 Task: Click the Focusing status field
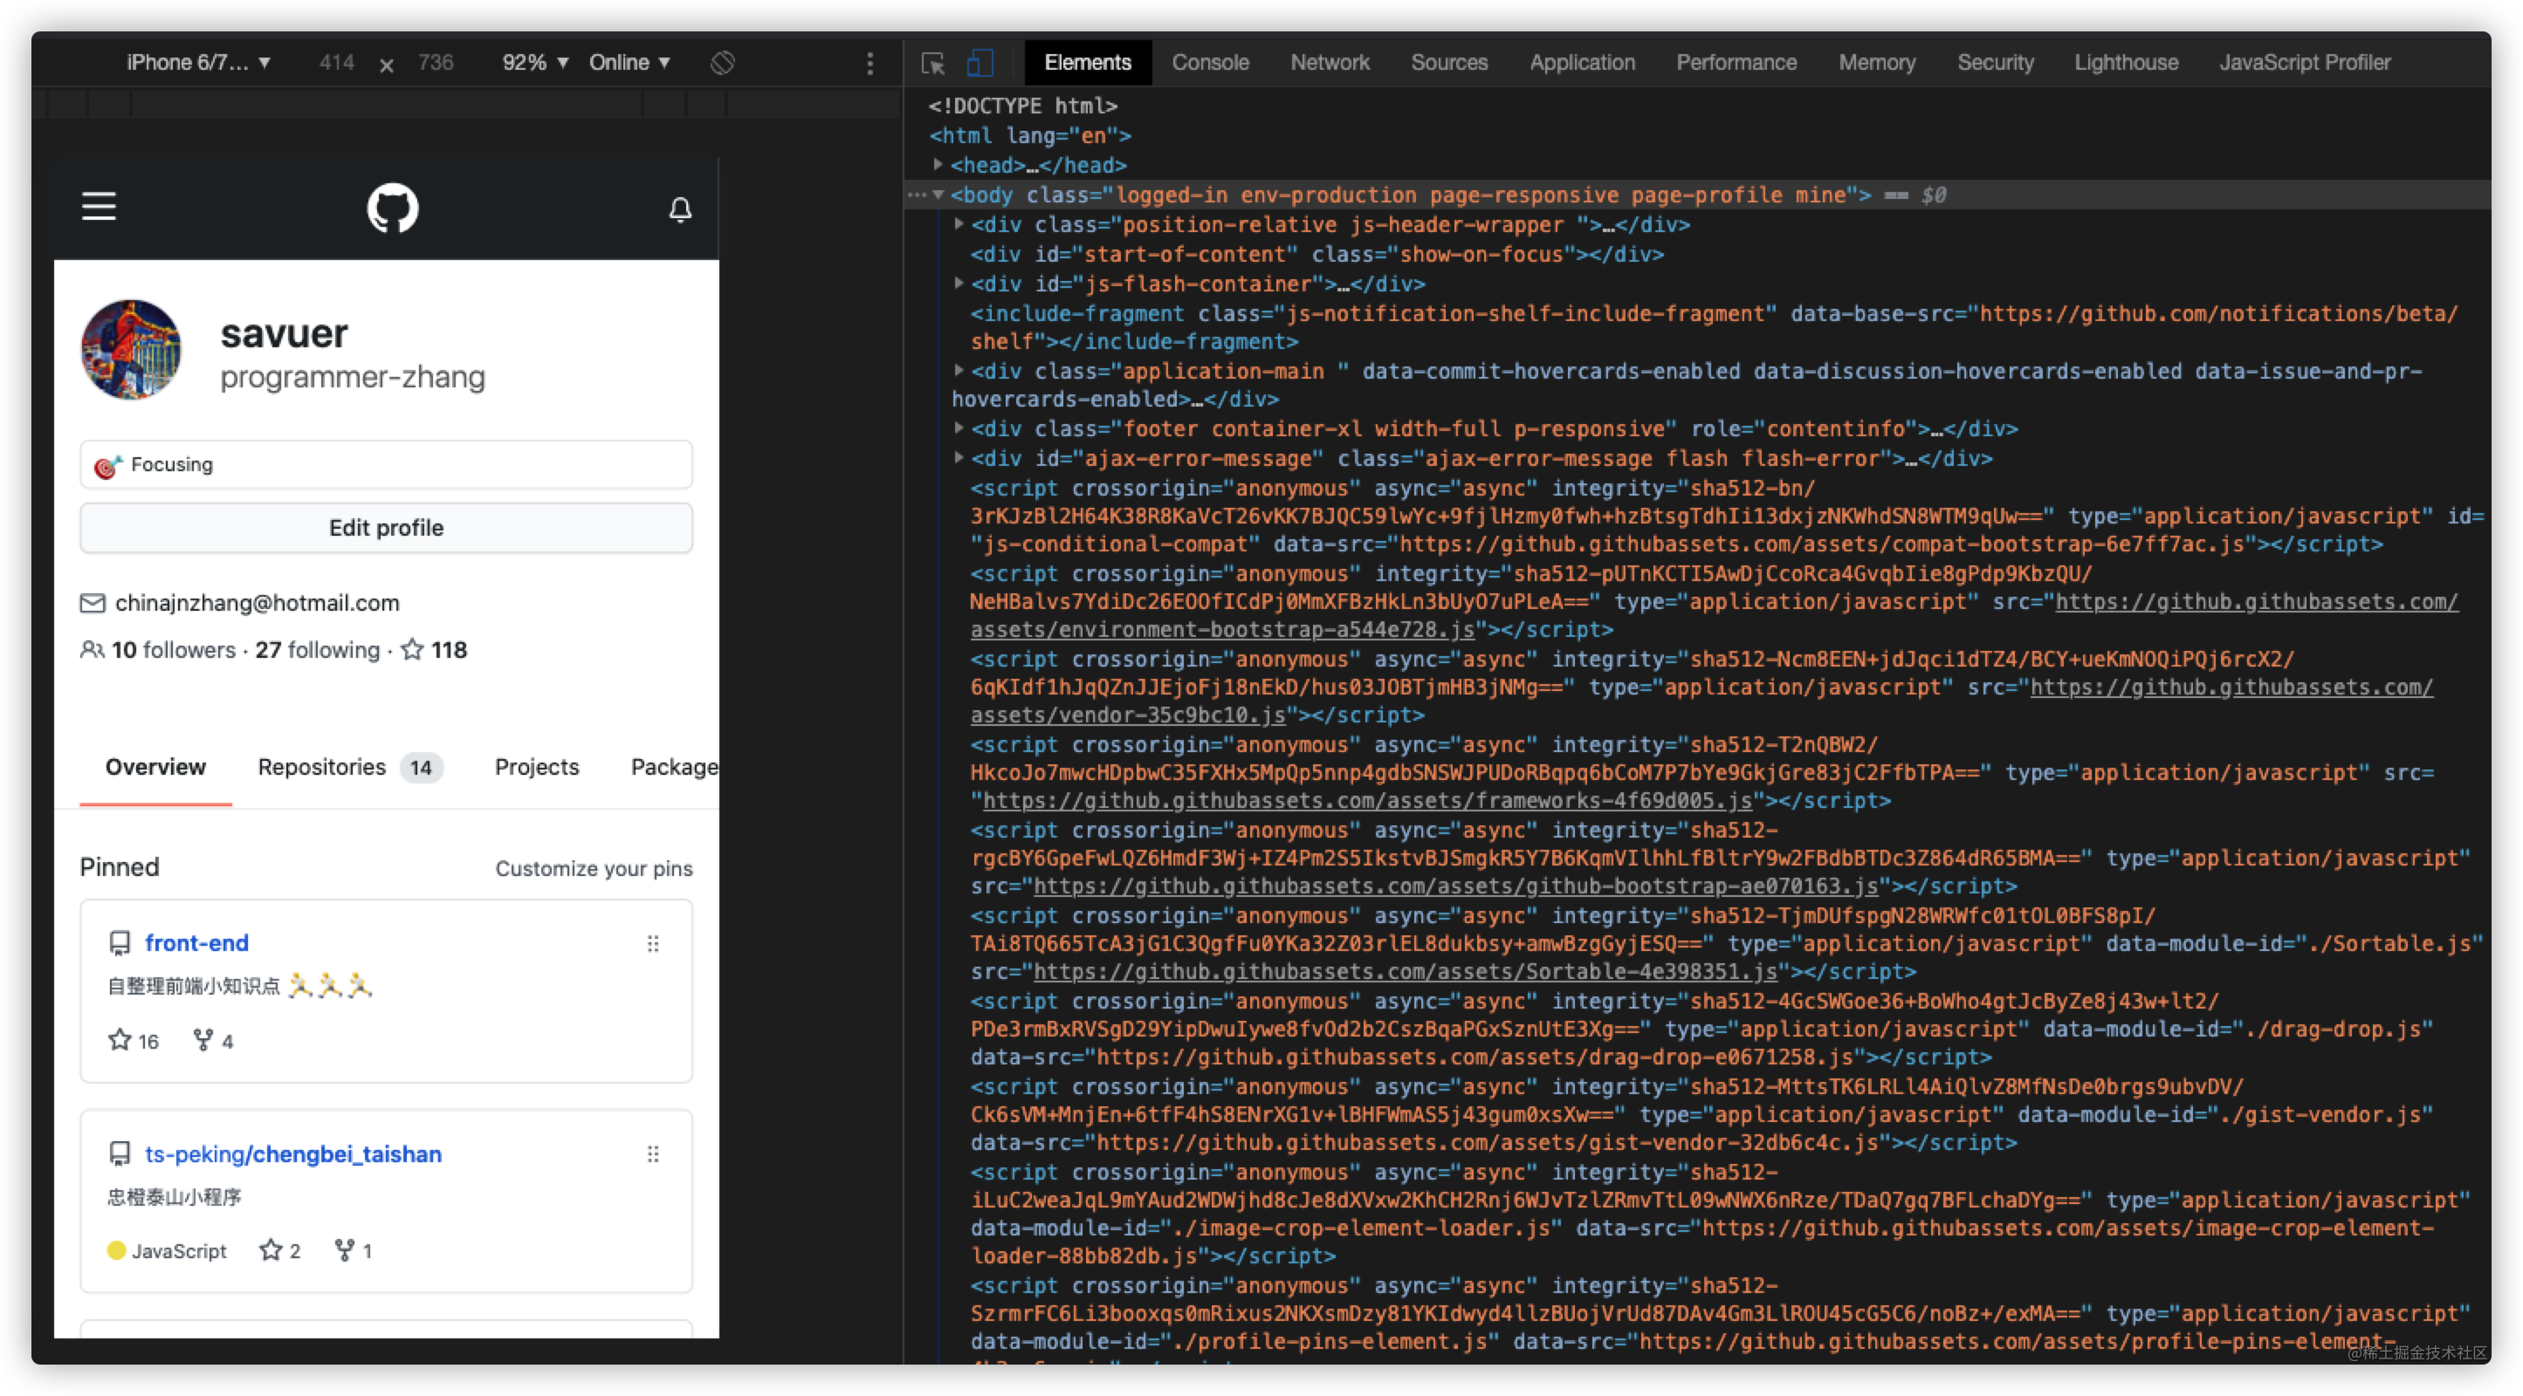(386, 464)
